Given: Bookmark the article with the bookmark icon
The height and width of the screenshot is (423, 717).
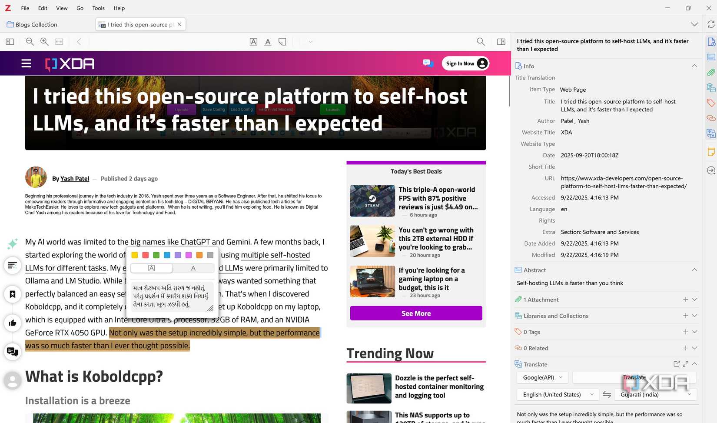Looking at the screenshot, I should [13, 294].
